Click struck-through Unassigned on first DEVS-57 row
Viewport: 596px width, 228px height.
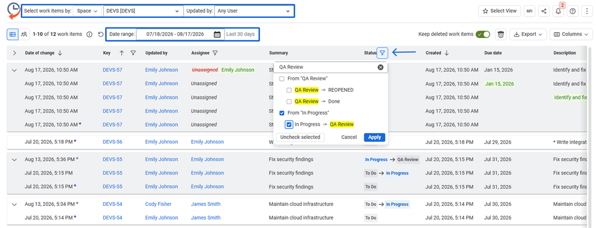tap(205, 70)
